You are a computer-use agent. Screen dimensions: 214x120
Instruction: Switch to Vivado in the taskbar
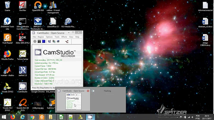click(x=80, y=117)
